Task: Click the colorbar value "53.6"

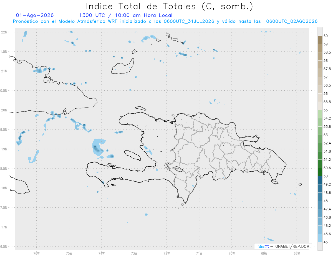Action: 327,126
